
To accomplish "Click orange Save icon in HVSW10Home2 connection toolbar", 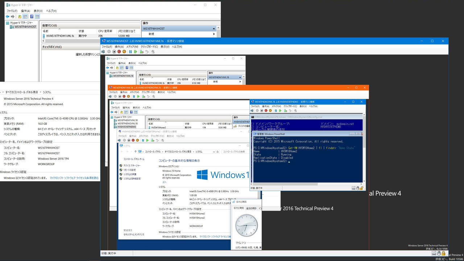I will click(x=137, y=140).
